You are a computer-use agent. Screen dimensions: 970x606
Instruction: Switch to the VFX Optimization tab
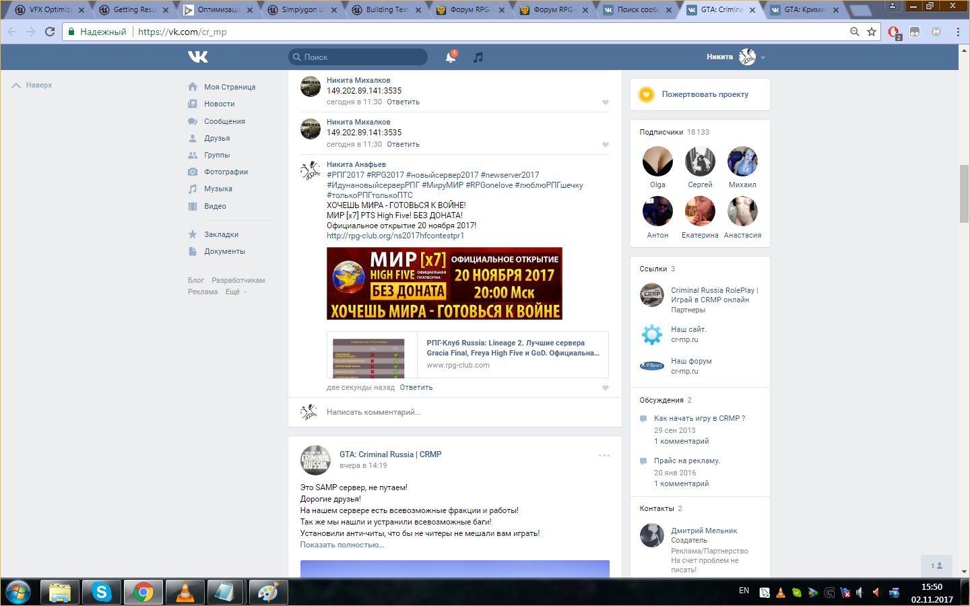pos(48,10)
